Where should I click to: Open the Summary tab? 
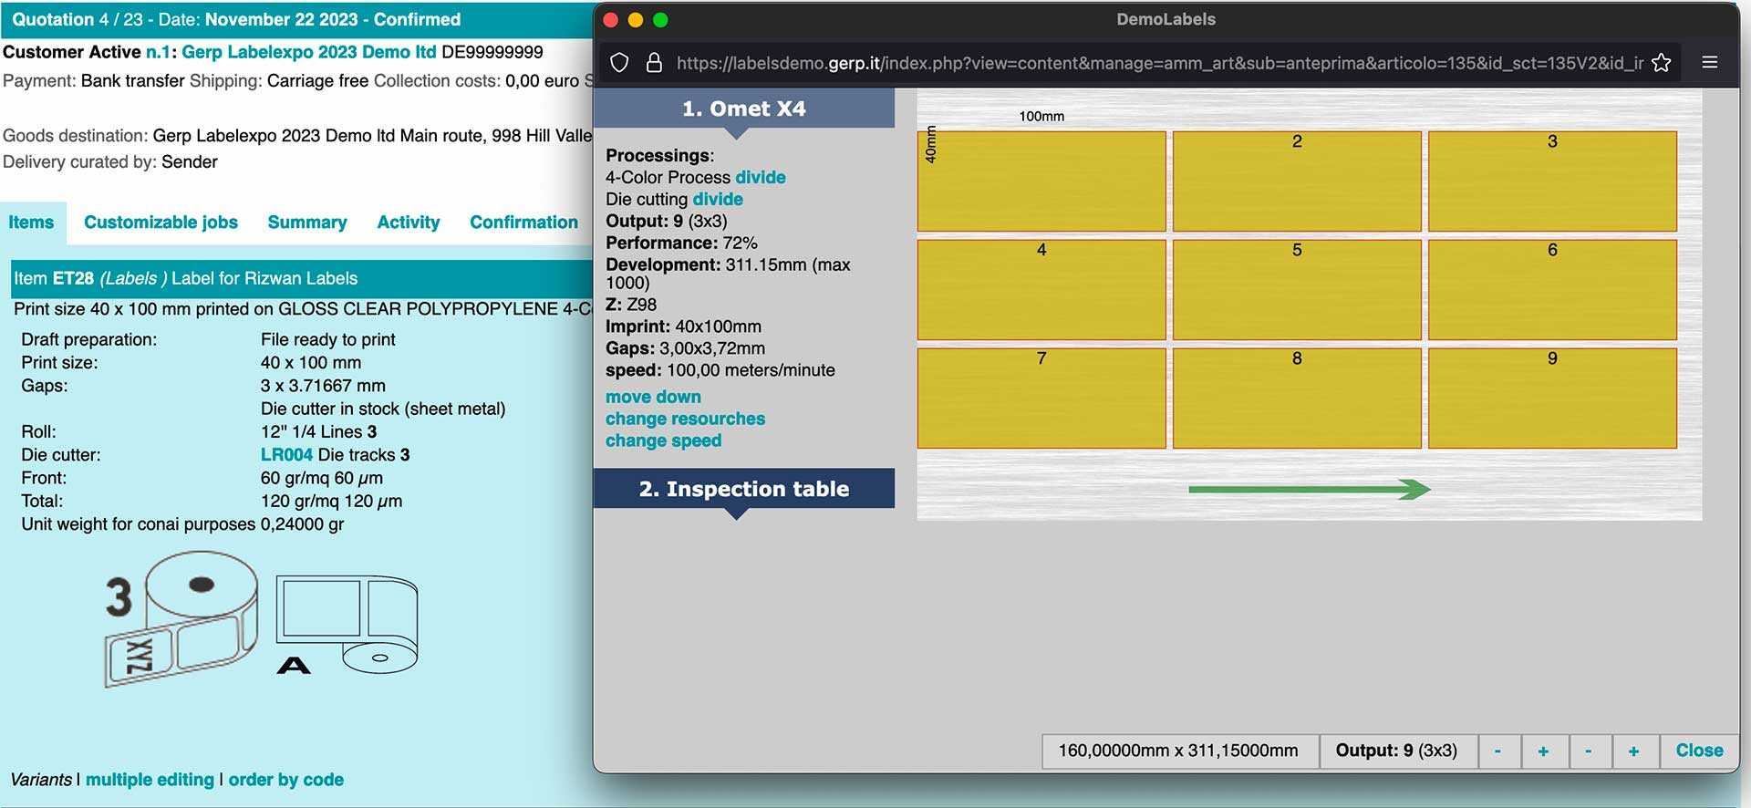point(306,223)
